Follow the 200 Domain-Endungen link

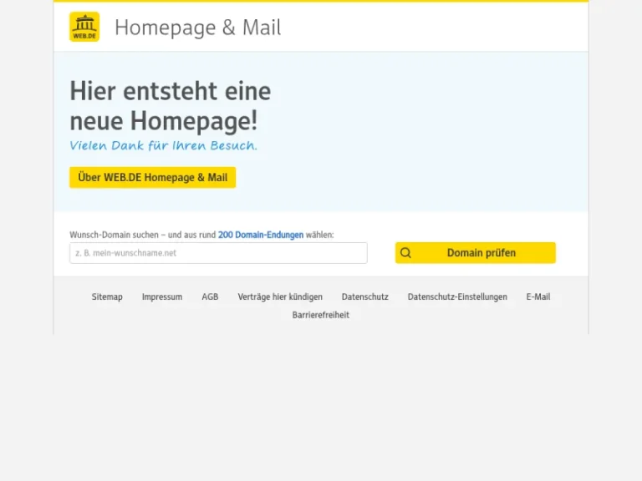tap(261, 235)
